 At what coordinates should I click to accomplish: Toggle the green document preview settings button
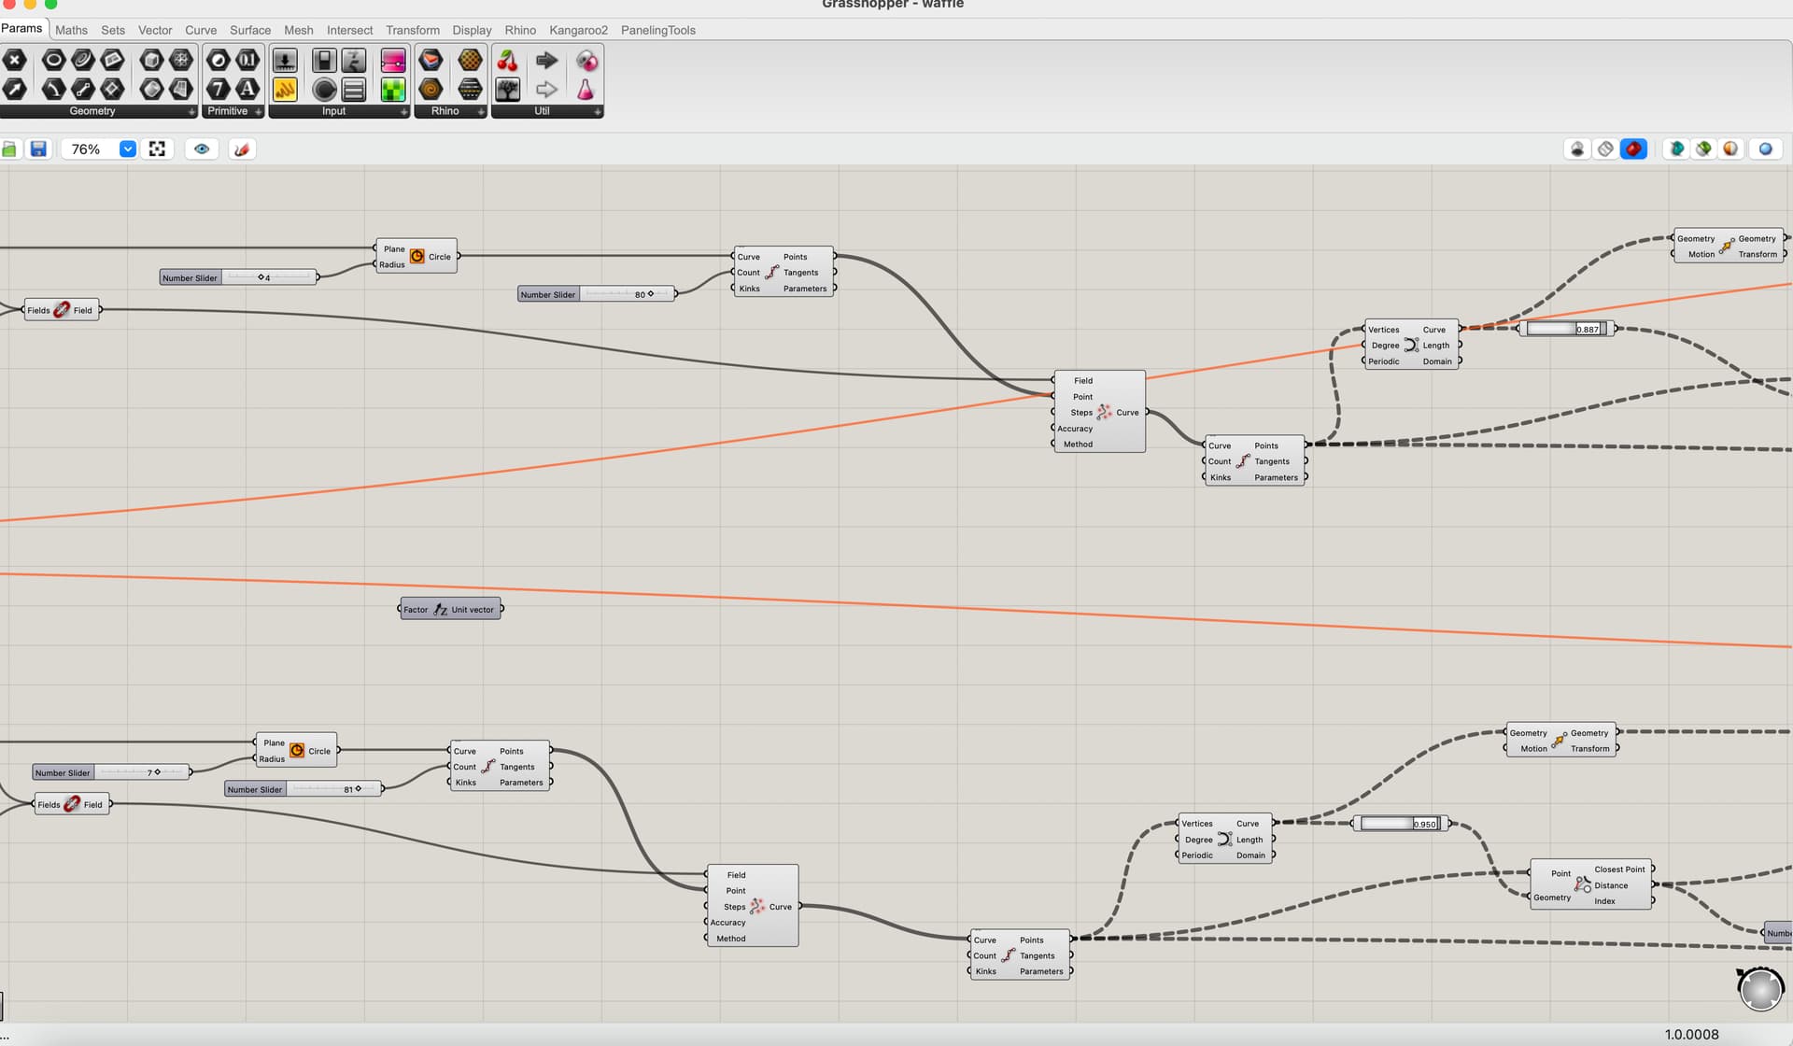pyautogui.click(x=1704, y=149)
